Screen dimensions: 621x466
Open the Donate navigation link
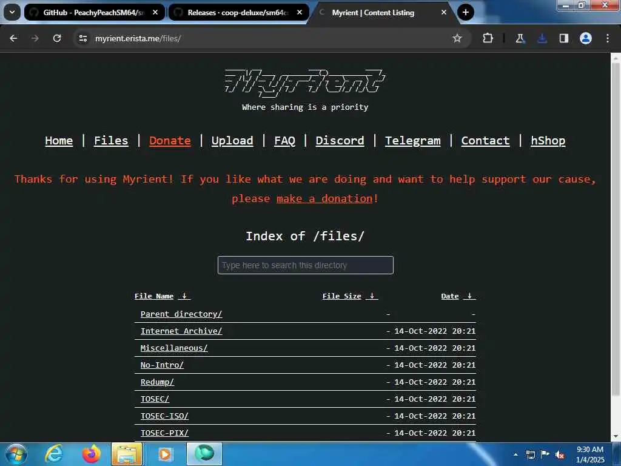[x=170, y=141]
